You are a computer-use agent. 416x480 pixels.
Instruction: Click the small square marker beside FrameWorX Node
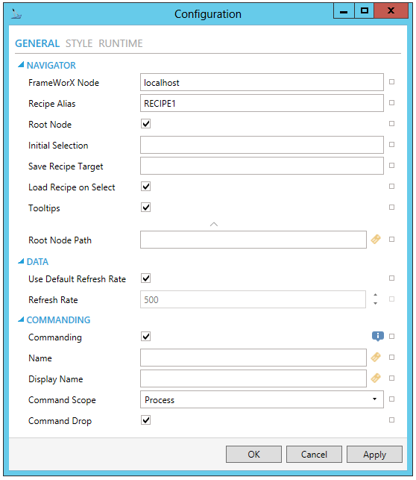[x=391, y=81]
